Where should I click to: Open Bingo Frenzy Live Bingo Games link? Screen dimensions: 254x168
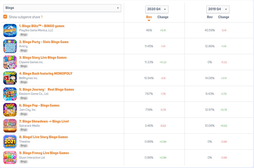click(x=44, y=153)
